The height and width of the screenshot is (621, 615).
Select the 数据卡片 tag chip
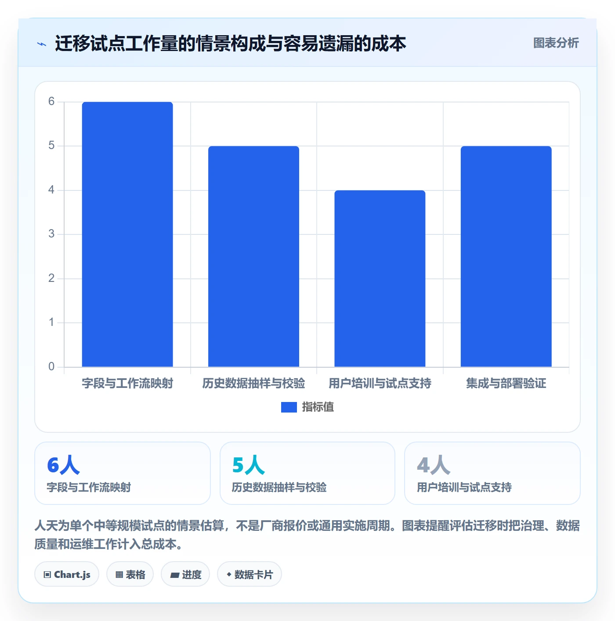[250, 574]
